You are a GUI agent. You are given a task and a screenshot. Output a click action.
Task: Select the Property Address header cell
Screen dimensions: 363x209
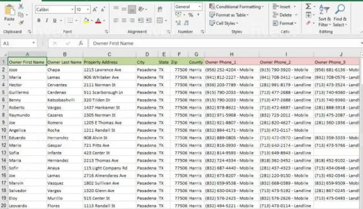(x=109, y=62)
